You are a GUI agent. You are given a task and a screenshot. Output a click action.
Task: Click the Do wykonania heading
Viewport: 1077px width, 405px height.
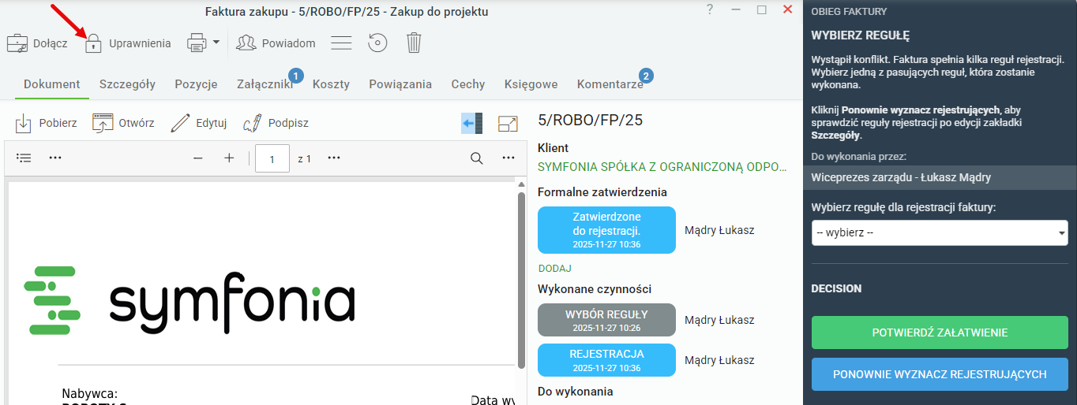coord(575,391)
